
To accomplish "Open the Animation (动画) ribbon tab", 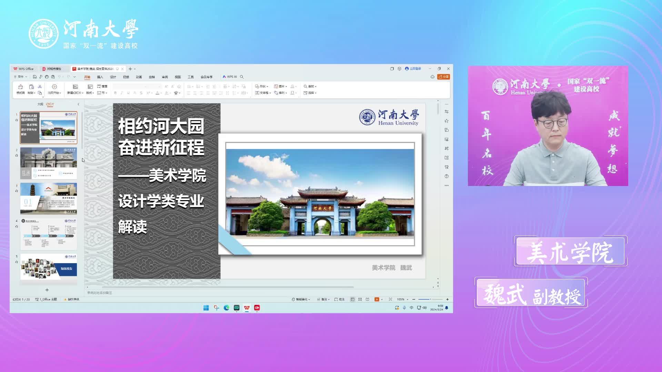I will (139, 77).
